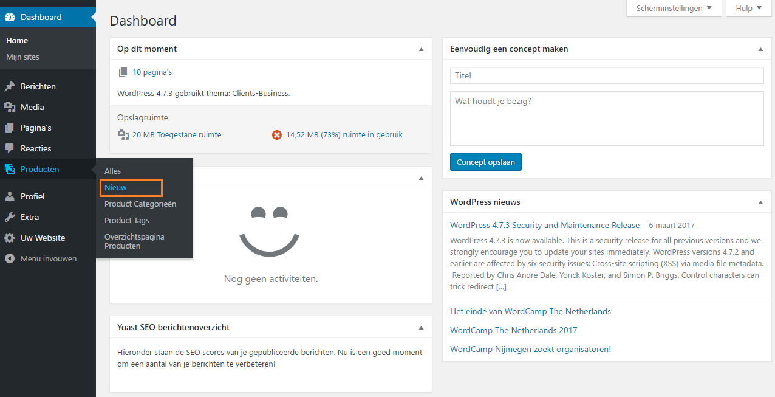Click the Nog geen activiteiten text
The height and width of the screenshot is (397, 775).
point(271,279)
